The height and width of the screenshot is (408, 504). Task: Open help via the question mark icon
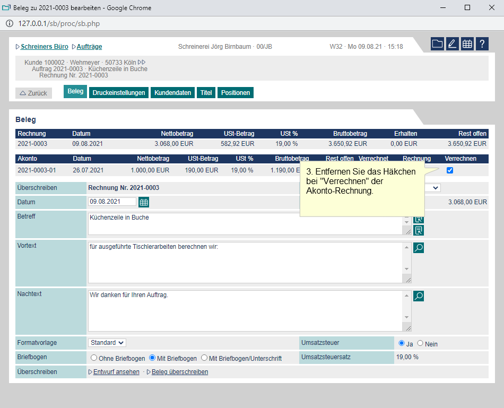pos(482,44)
